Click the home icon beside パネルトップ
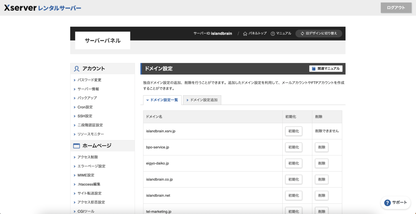The image size is (416, 214). click(245, 34)
